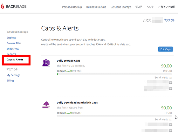
Task: Click the '(10 GB)' cap value
Action: click(167, 71)
